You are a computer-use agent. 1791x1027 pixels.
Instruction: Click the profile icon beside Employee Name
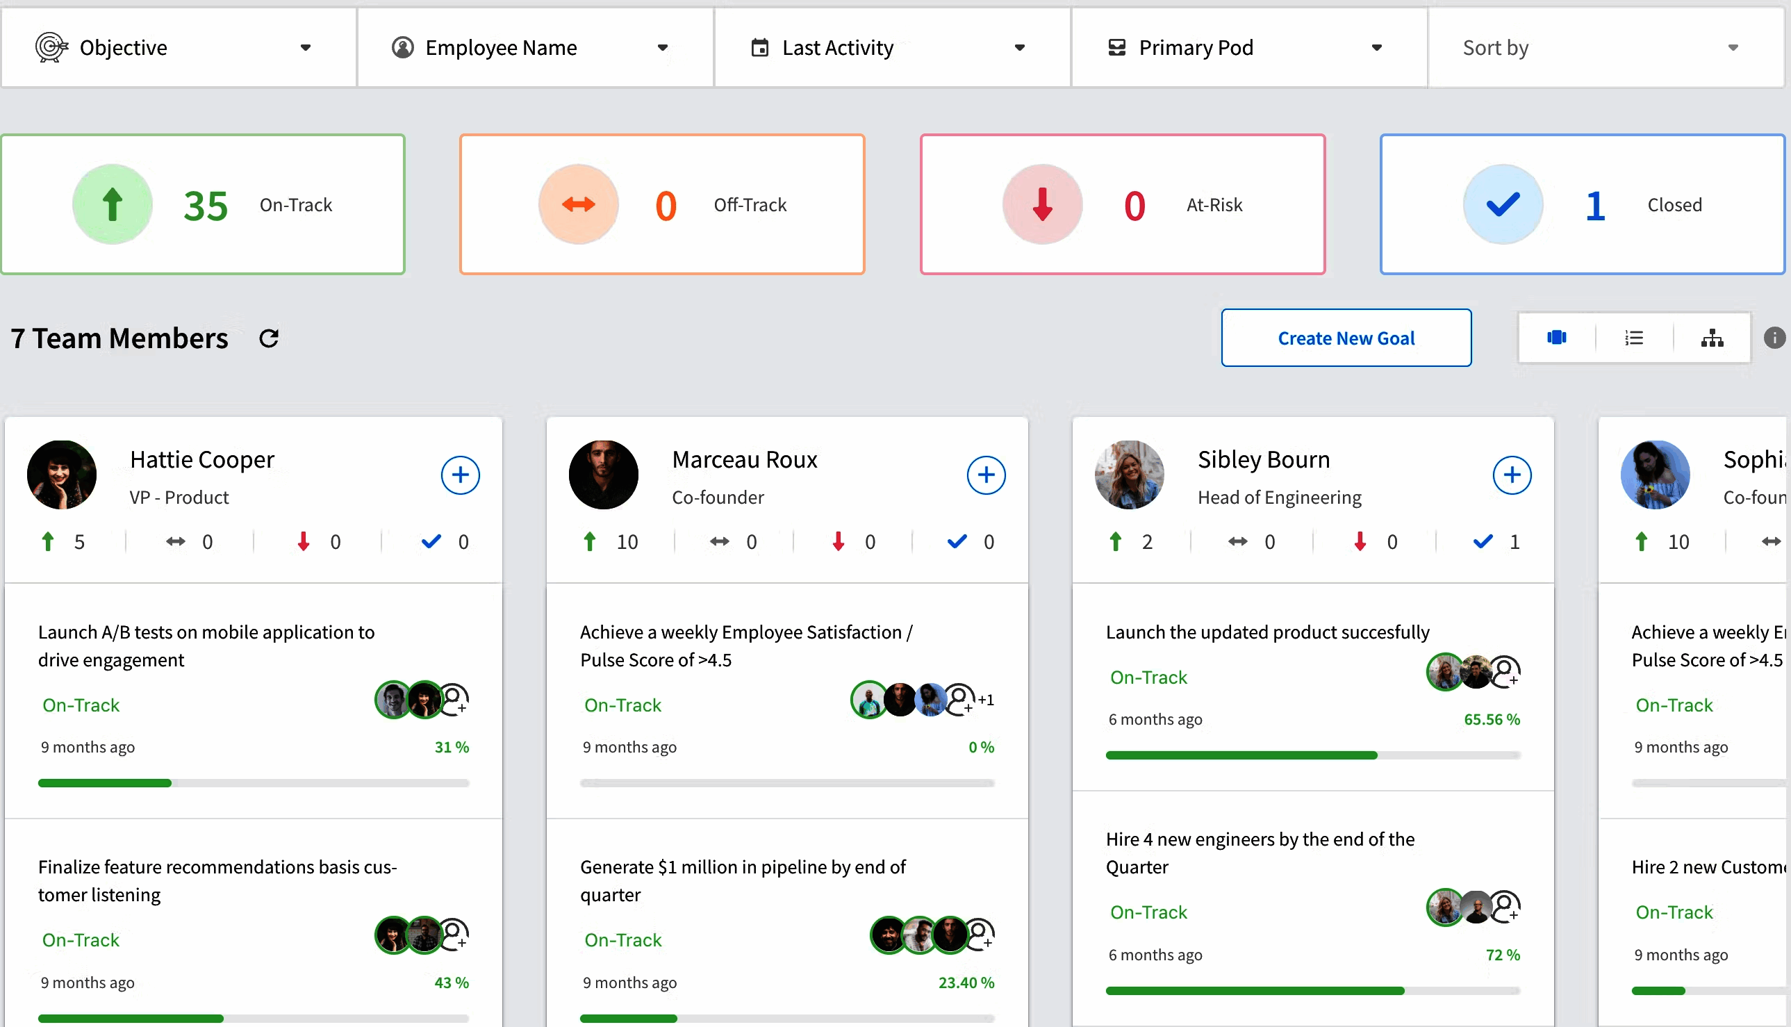pos(402,47)
